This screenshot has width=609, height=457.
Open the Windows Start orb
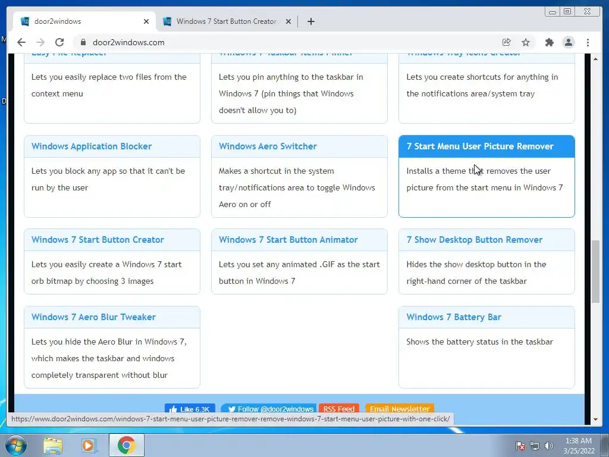pos(15,445)
